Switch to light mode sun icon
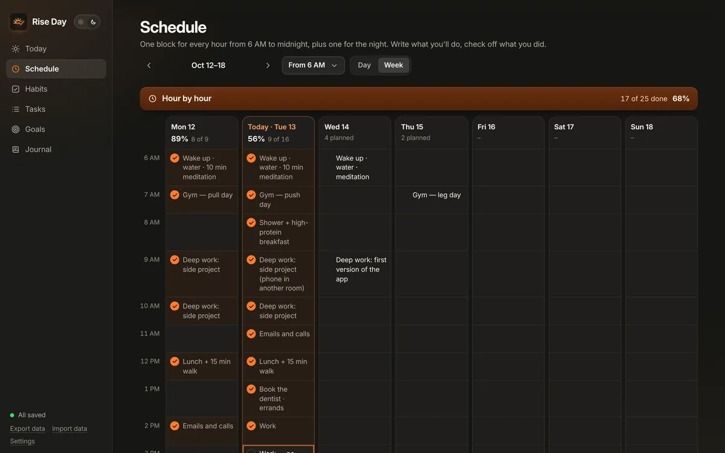 81,22
